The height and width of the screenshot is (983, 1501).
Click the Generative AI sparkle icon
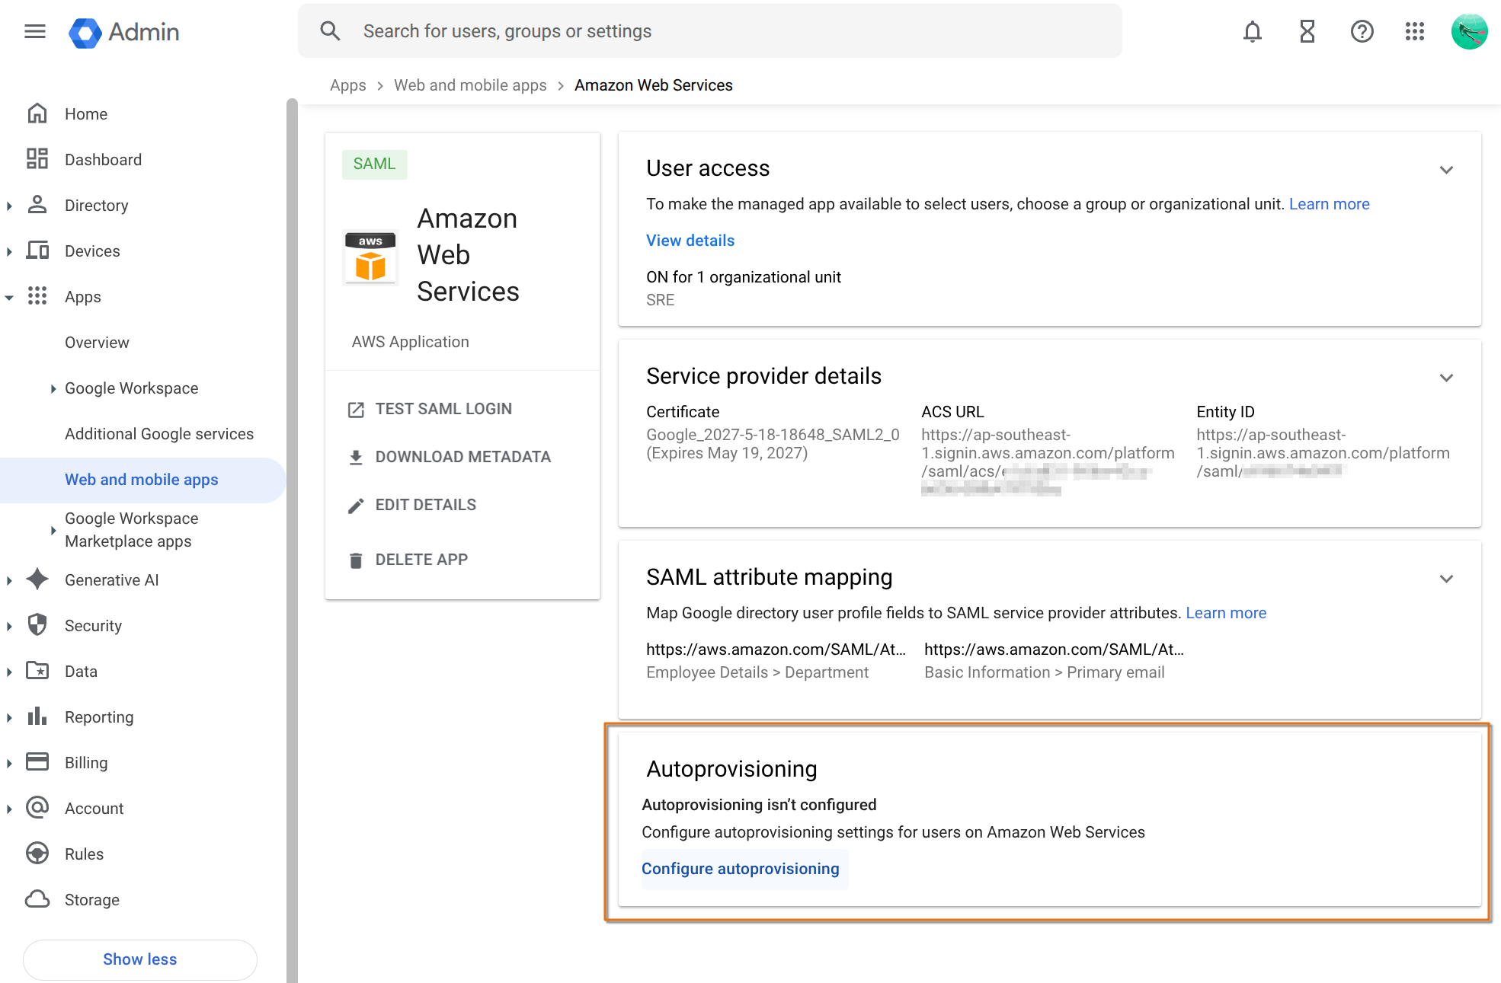click(37, 579)
